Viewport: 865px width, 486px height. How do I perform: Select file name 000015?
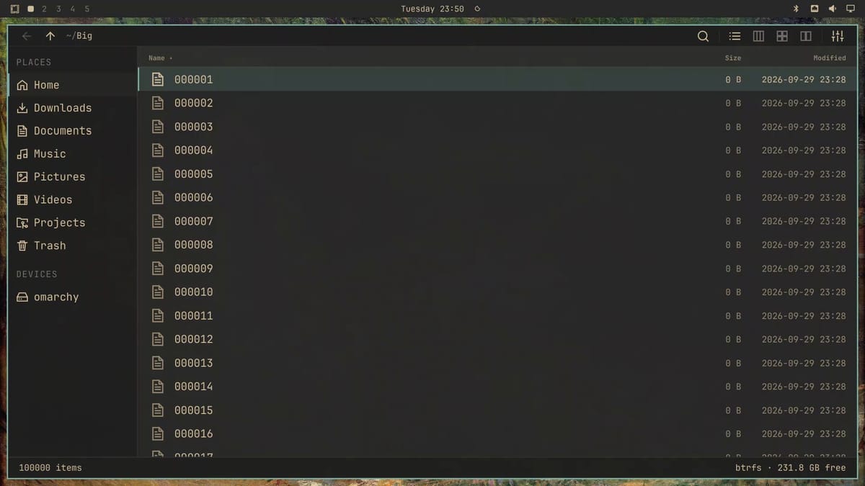pos(194,410)
